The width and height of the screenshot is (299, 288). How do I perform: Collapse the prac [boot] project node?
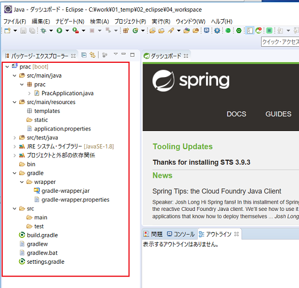tap(7, 67)
